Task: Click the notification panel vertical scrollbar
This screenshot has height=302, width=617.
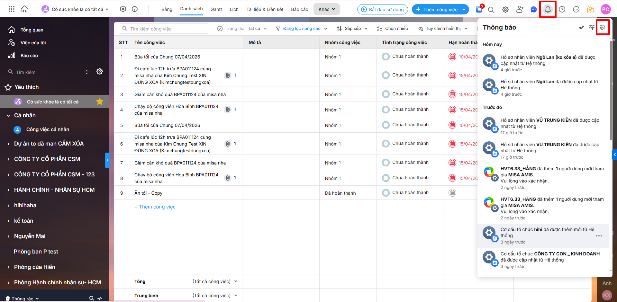Action: (611, 90)
